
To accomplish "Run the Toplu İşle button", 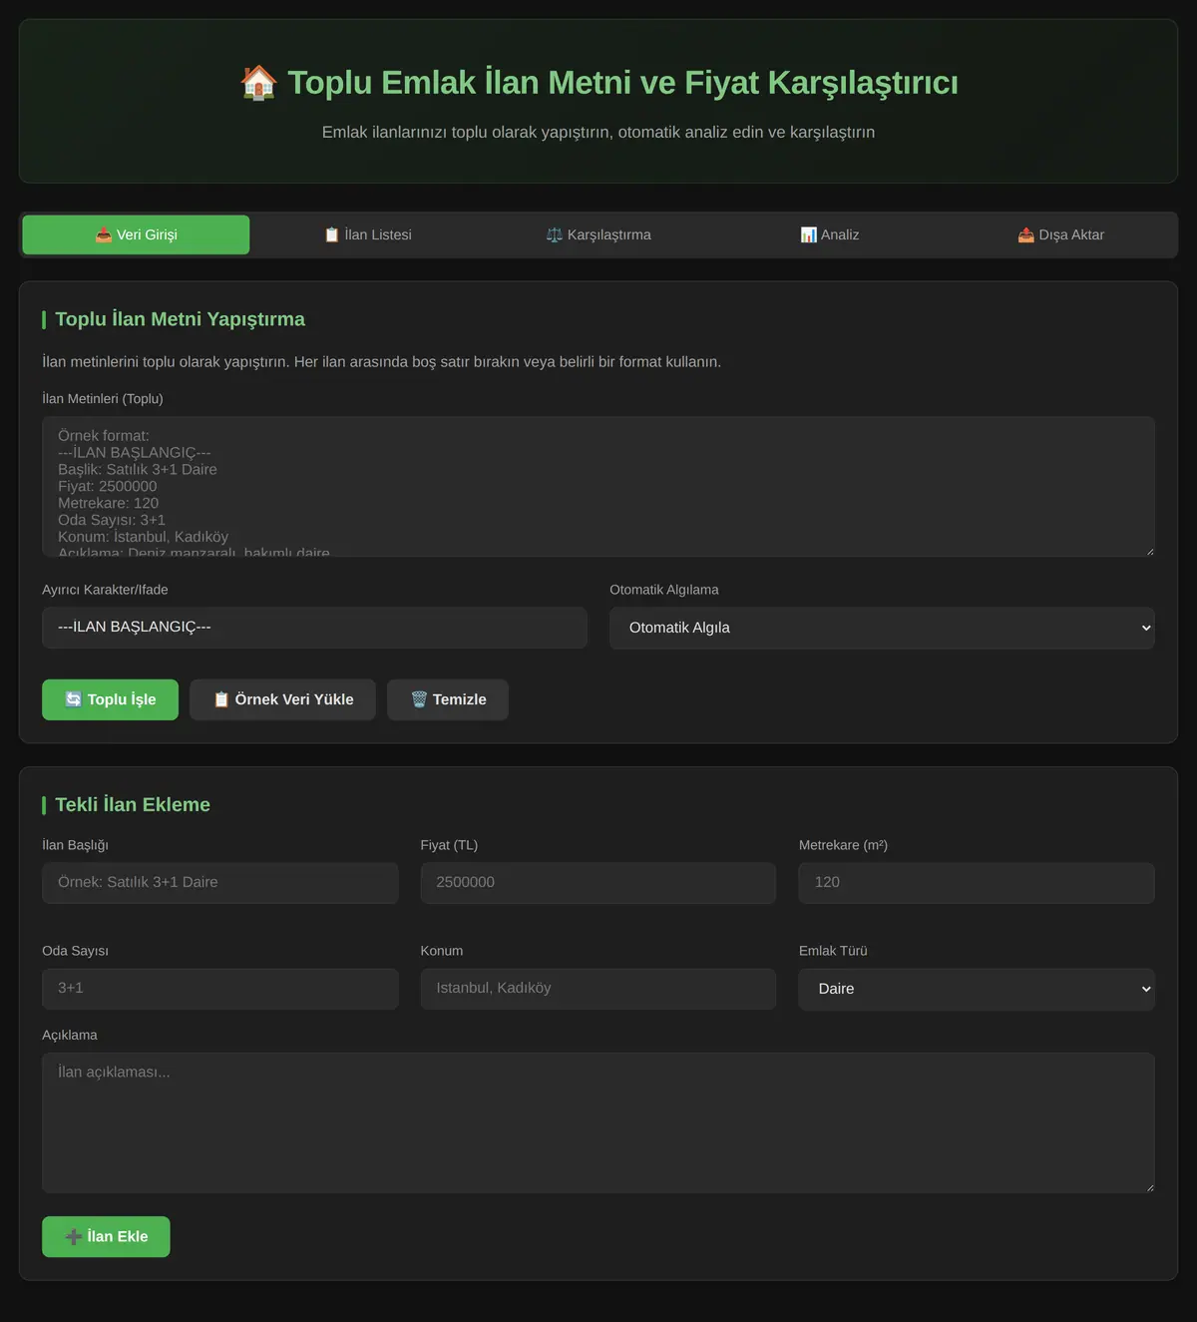I will [x=110, y=699].
